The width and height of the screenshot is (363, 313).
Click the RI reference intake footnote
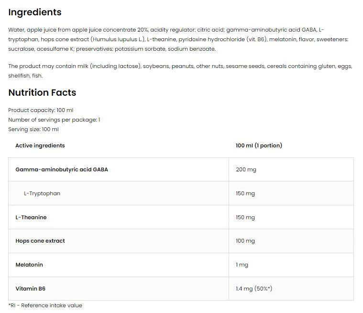point(45,305)
